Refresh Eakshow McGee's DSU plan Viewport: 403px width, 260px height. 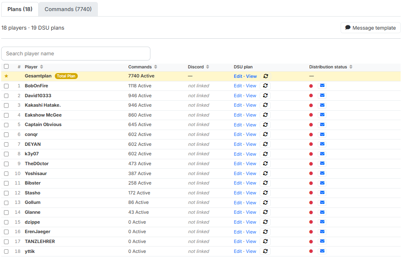[265, 115]
